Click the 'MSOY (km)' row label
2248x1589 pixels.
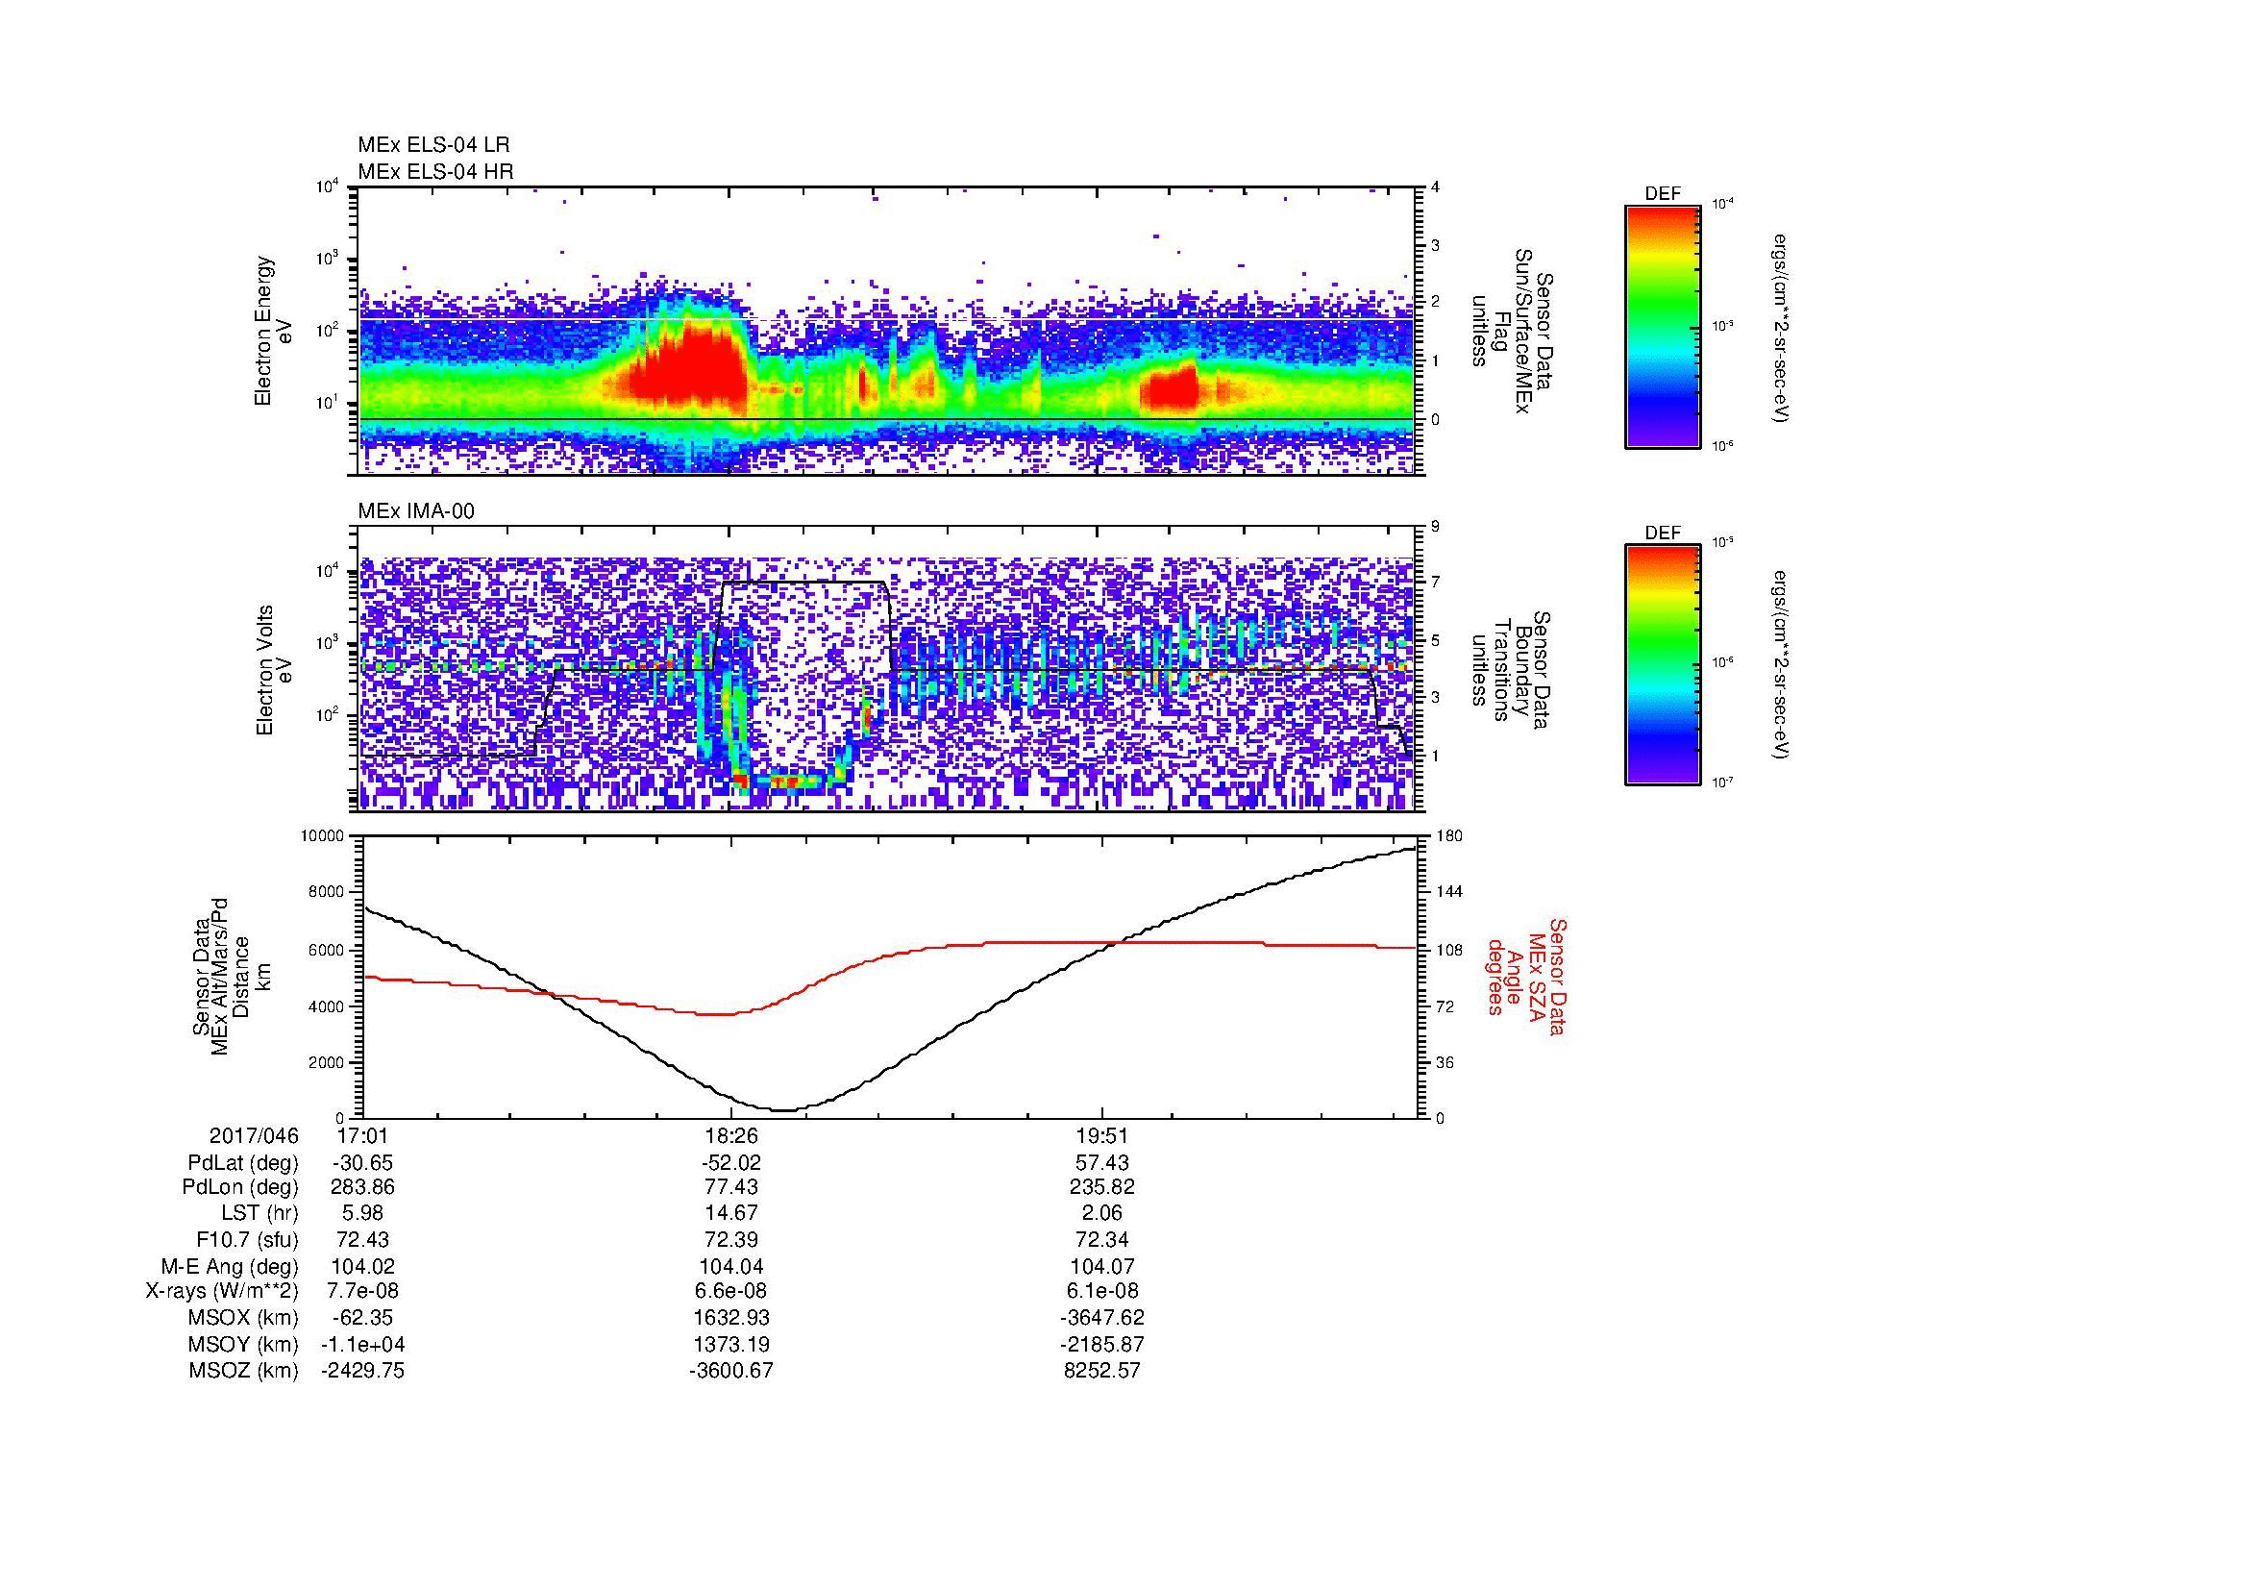(x=243, y=1345)
